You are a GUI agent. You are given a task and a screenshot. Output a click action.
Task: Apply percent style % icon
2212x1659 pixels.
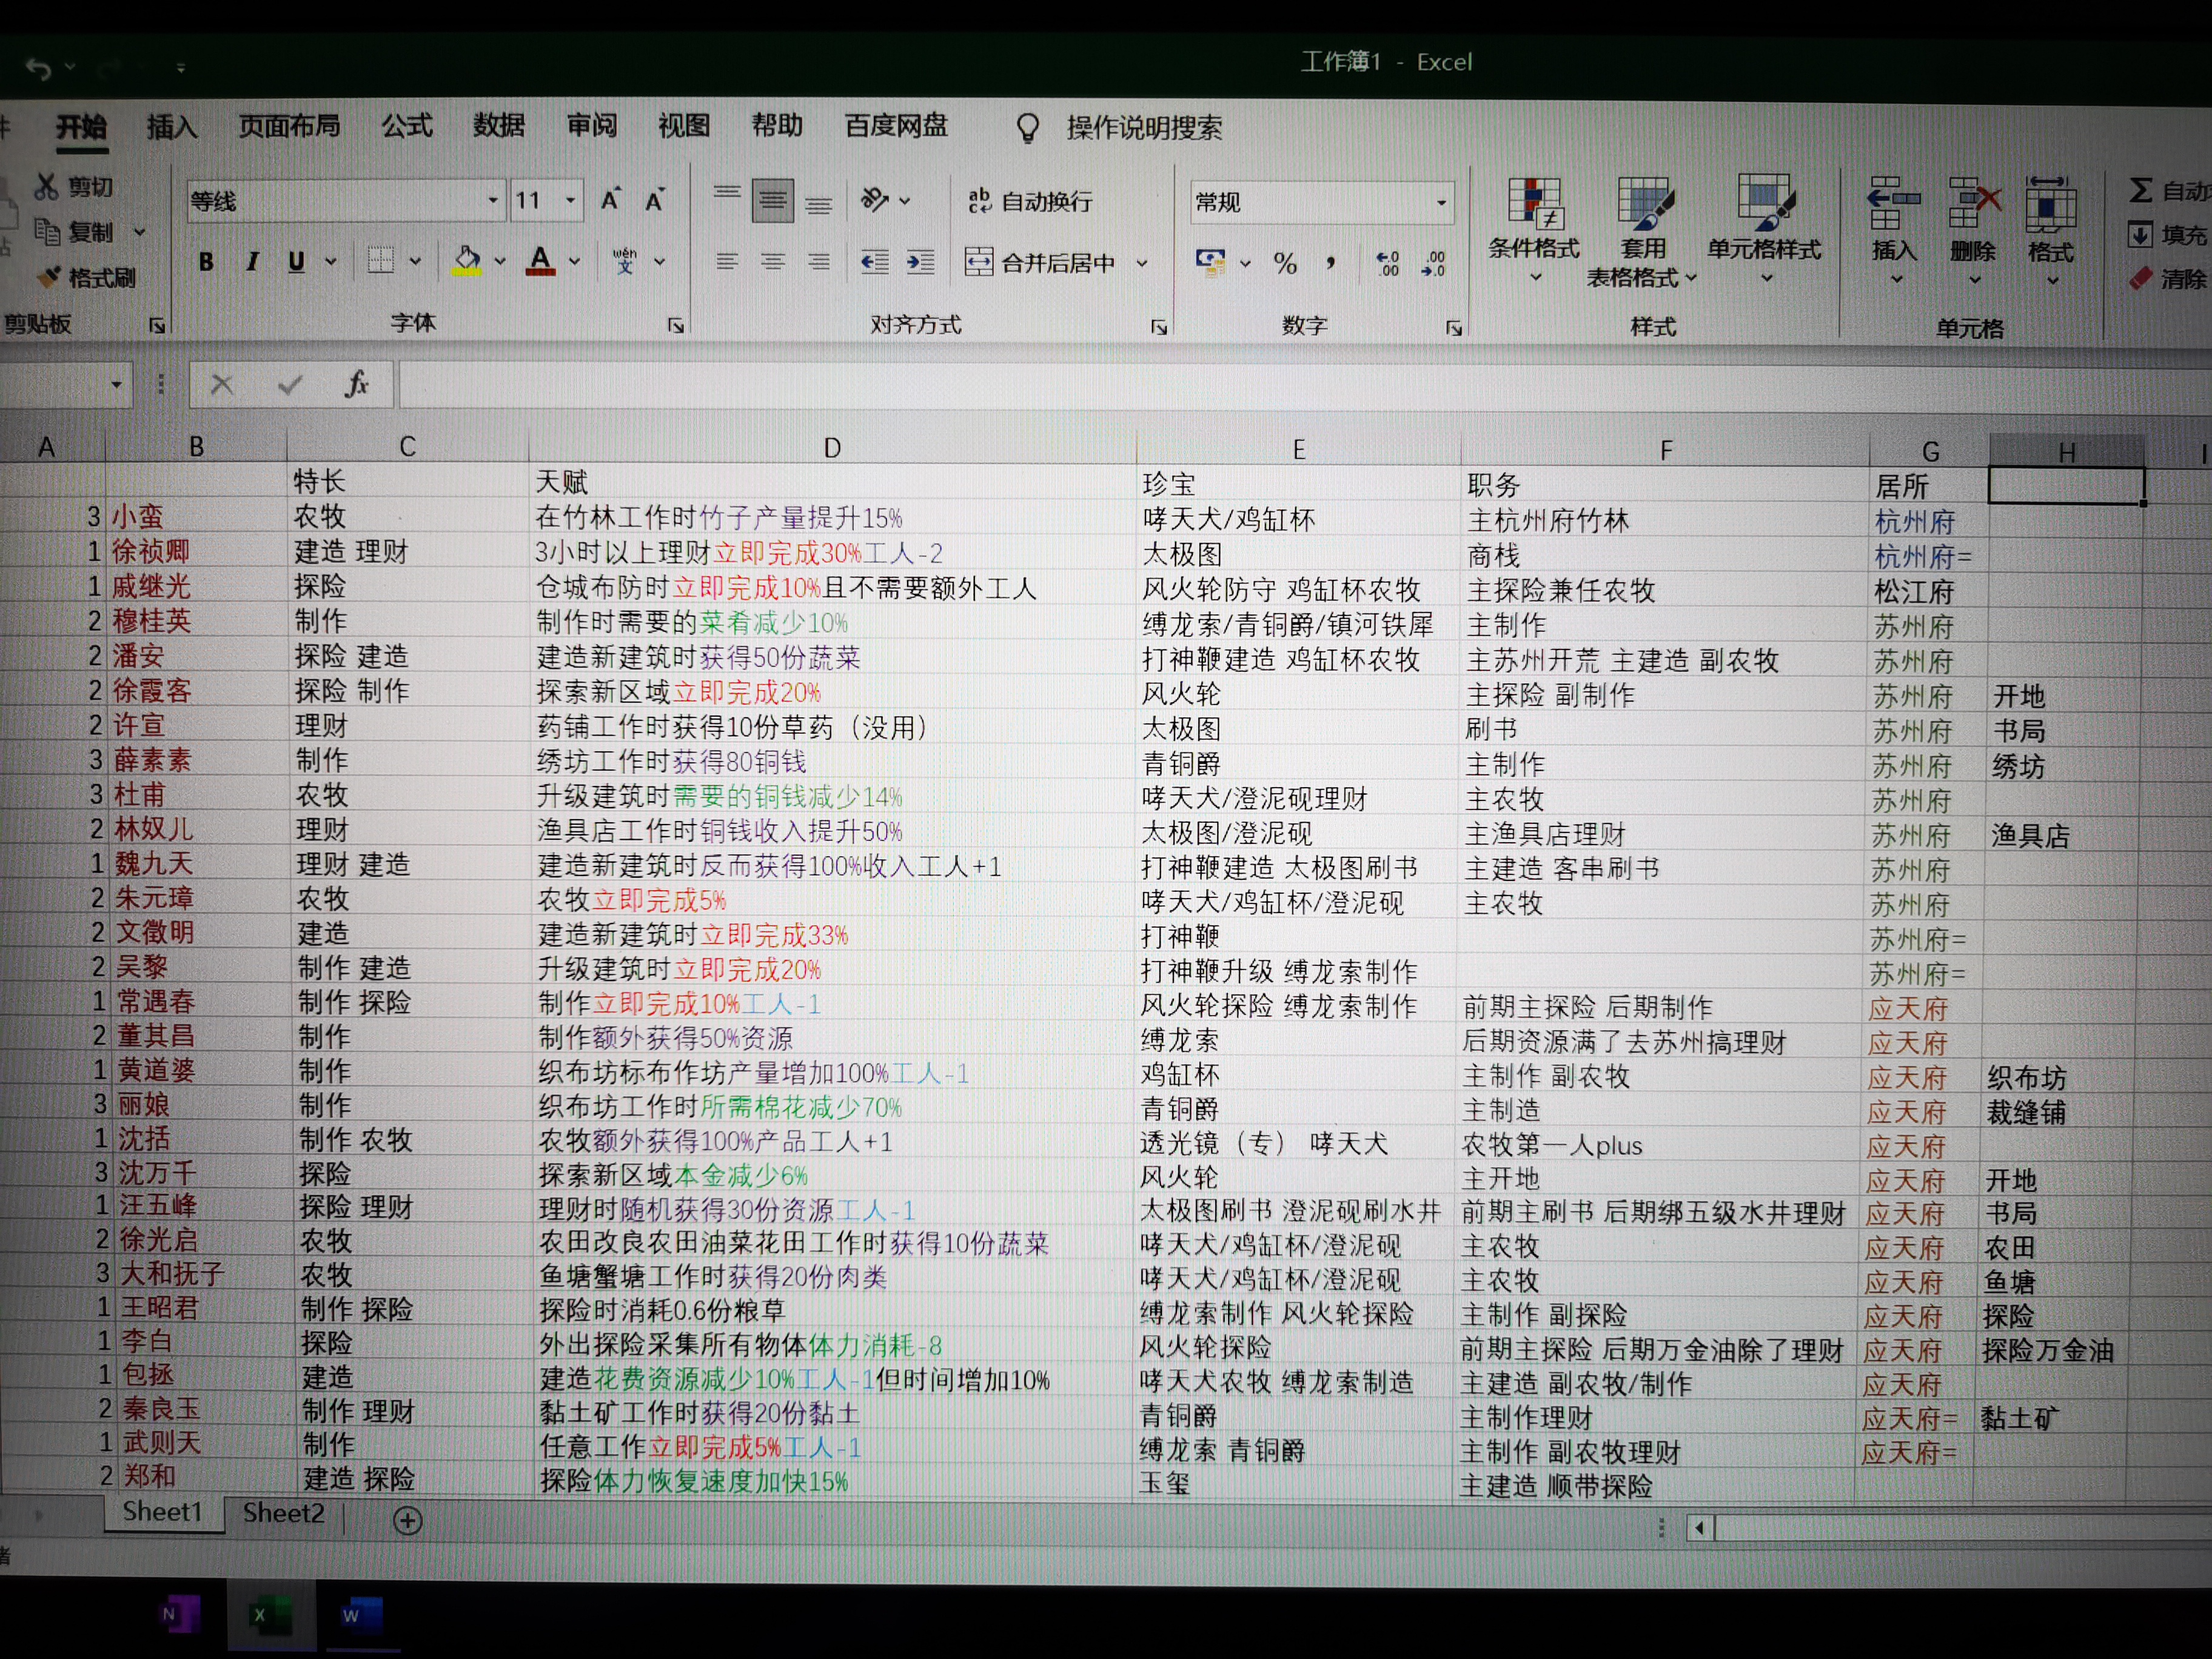[1285, 264]
